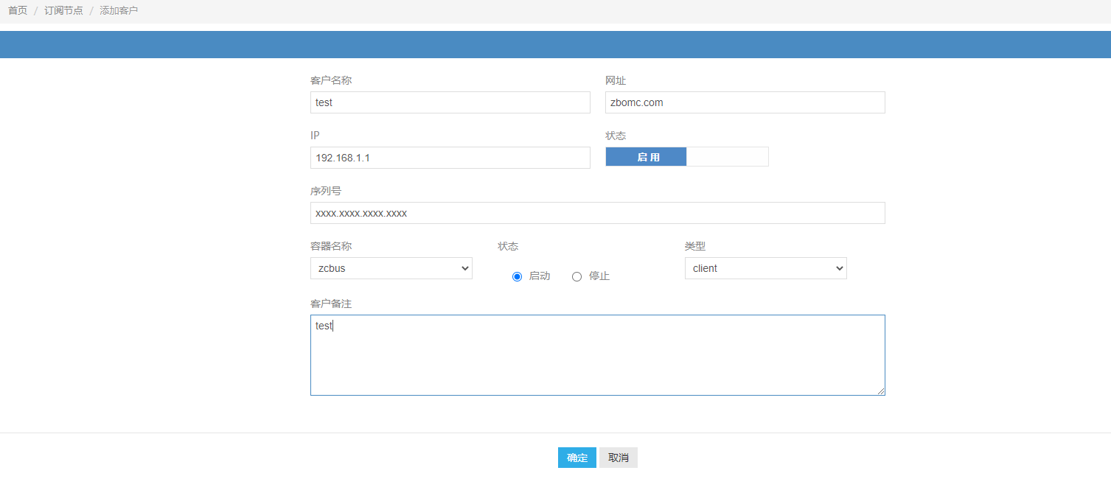Click inside the 客户备注 text area
The height and width of the screenshot is (490, 1111).
click(x=597, y=355)
